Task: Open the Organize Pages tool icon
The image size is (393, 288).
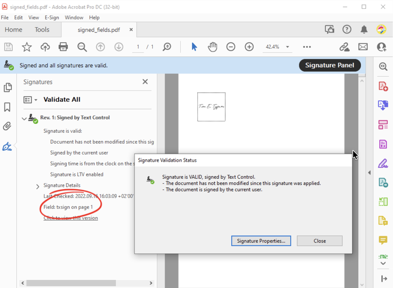Action: click(383, 124)
